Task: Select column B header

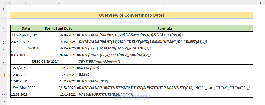Action: click(x=26, y=3)
